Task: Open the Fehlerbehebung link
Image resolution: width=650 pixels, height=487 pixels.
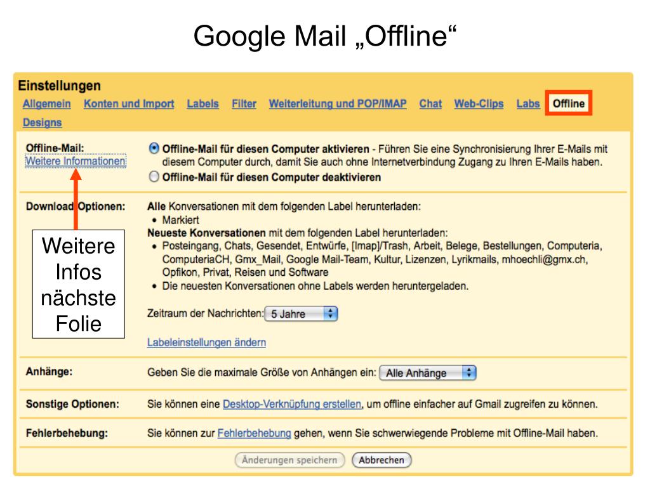Action: [254, 433]
